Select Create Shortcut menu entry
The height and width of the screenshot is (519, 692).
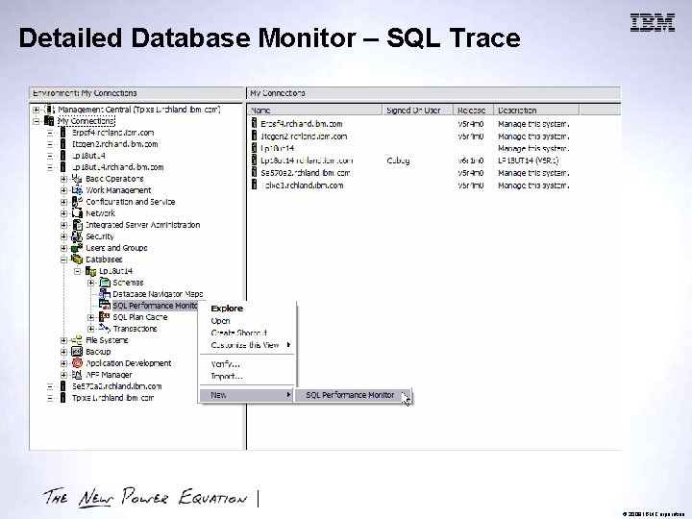(247, 333)
